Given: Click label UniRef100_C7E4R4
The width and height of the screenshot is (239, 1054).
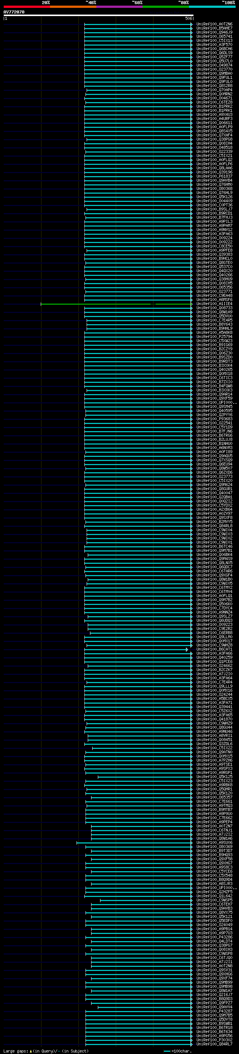Looking at the screenshot, I should point(214,682).
